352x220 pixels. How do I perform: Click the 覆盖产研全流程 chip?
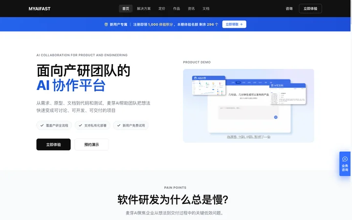tap(54, 125)
